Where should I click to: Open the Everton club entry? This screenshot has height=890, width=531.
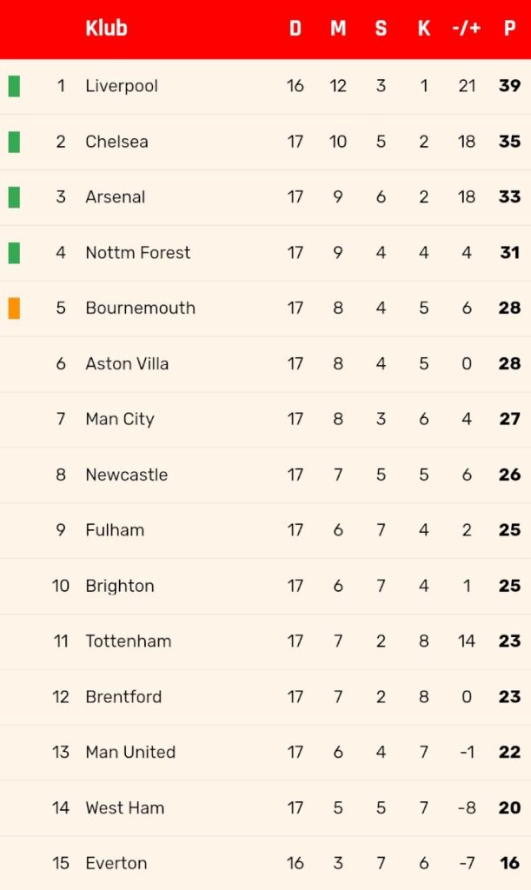click(x=116, y=863)
